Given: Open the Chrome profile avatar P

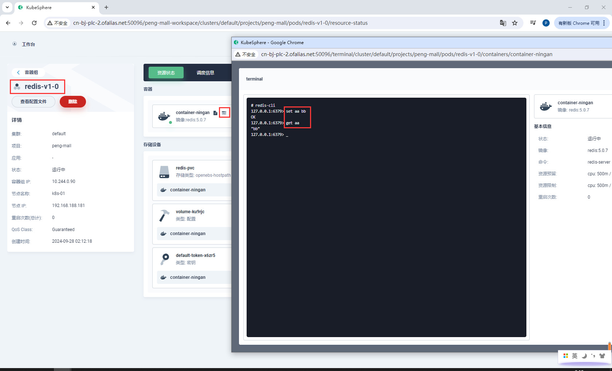Looking at the screenshot, I should click(x=546, y=23).
